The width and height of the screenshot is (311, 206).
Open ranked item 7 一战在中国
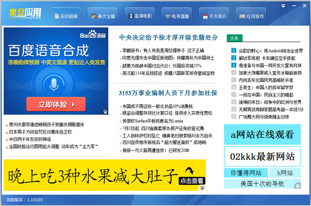click(266, 95)
